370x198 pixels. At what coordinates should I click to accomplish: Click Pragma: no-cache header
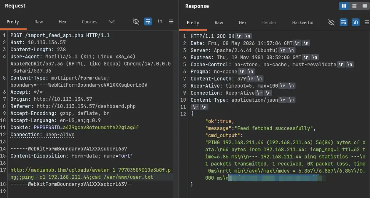click(x=214, y=72)
